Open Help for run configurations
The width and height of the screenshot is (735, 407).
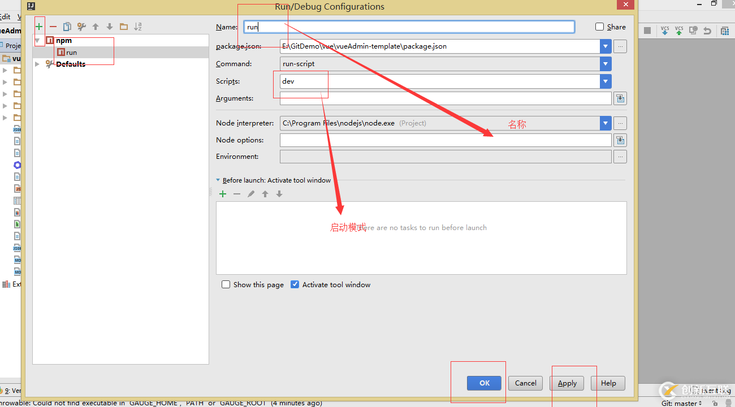tap(608, 383)
